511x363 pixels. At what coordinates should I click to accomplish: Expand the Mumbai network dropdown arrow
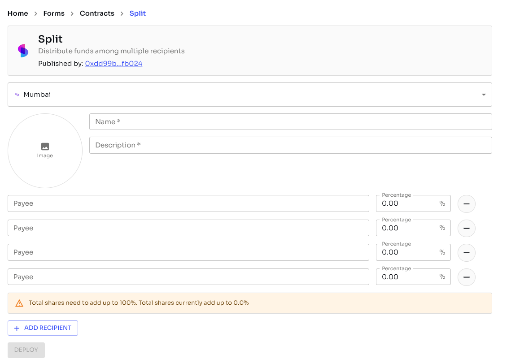[x=484, y=95]
